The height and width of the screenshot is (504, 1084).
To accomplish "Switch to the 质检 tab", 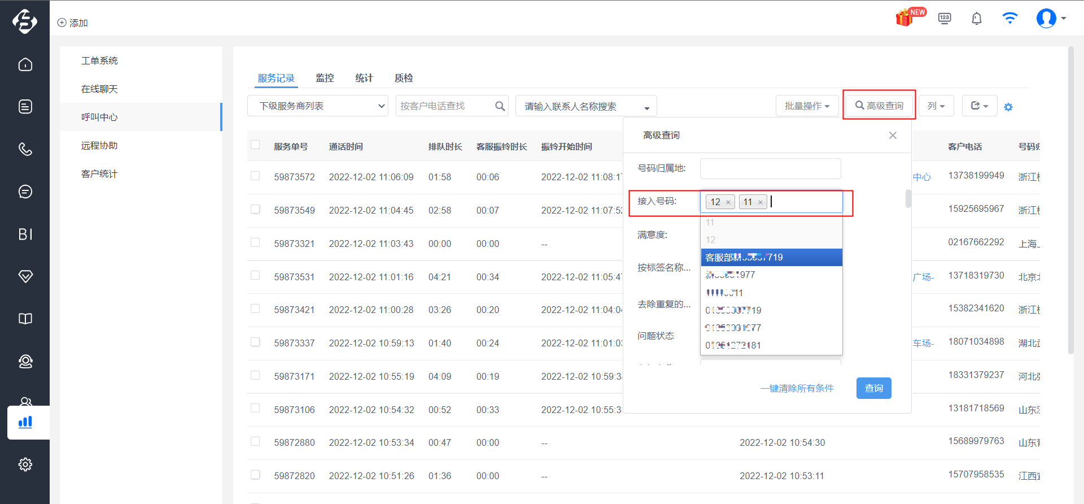I will coord(404,78).
